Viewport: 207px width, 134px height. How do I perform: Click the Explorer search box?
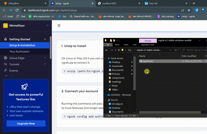[193, 50]
